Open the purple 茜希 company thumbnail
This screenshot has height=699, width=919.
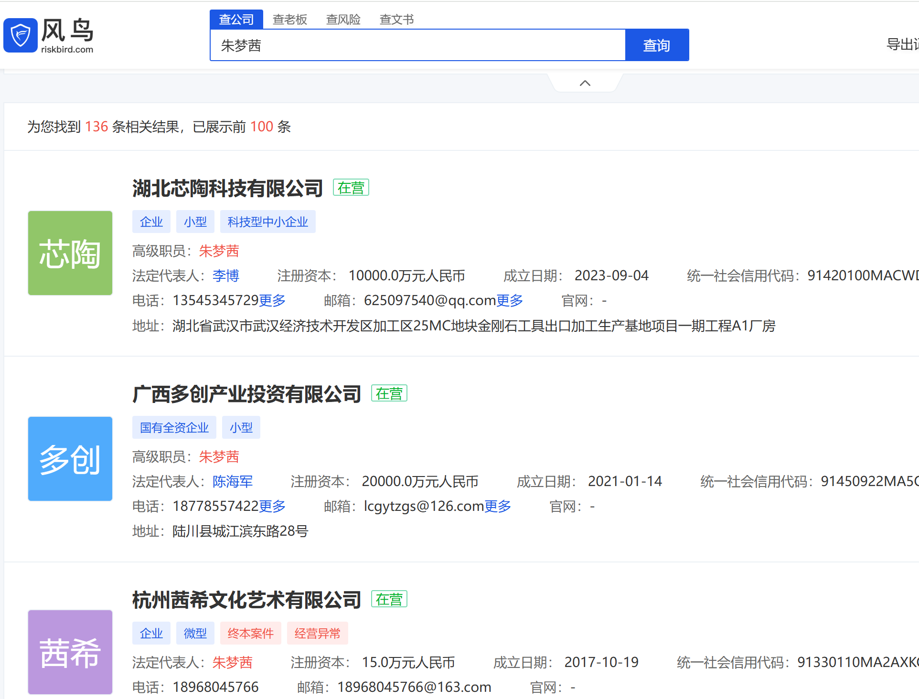[x=70, y=652]
